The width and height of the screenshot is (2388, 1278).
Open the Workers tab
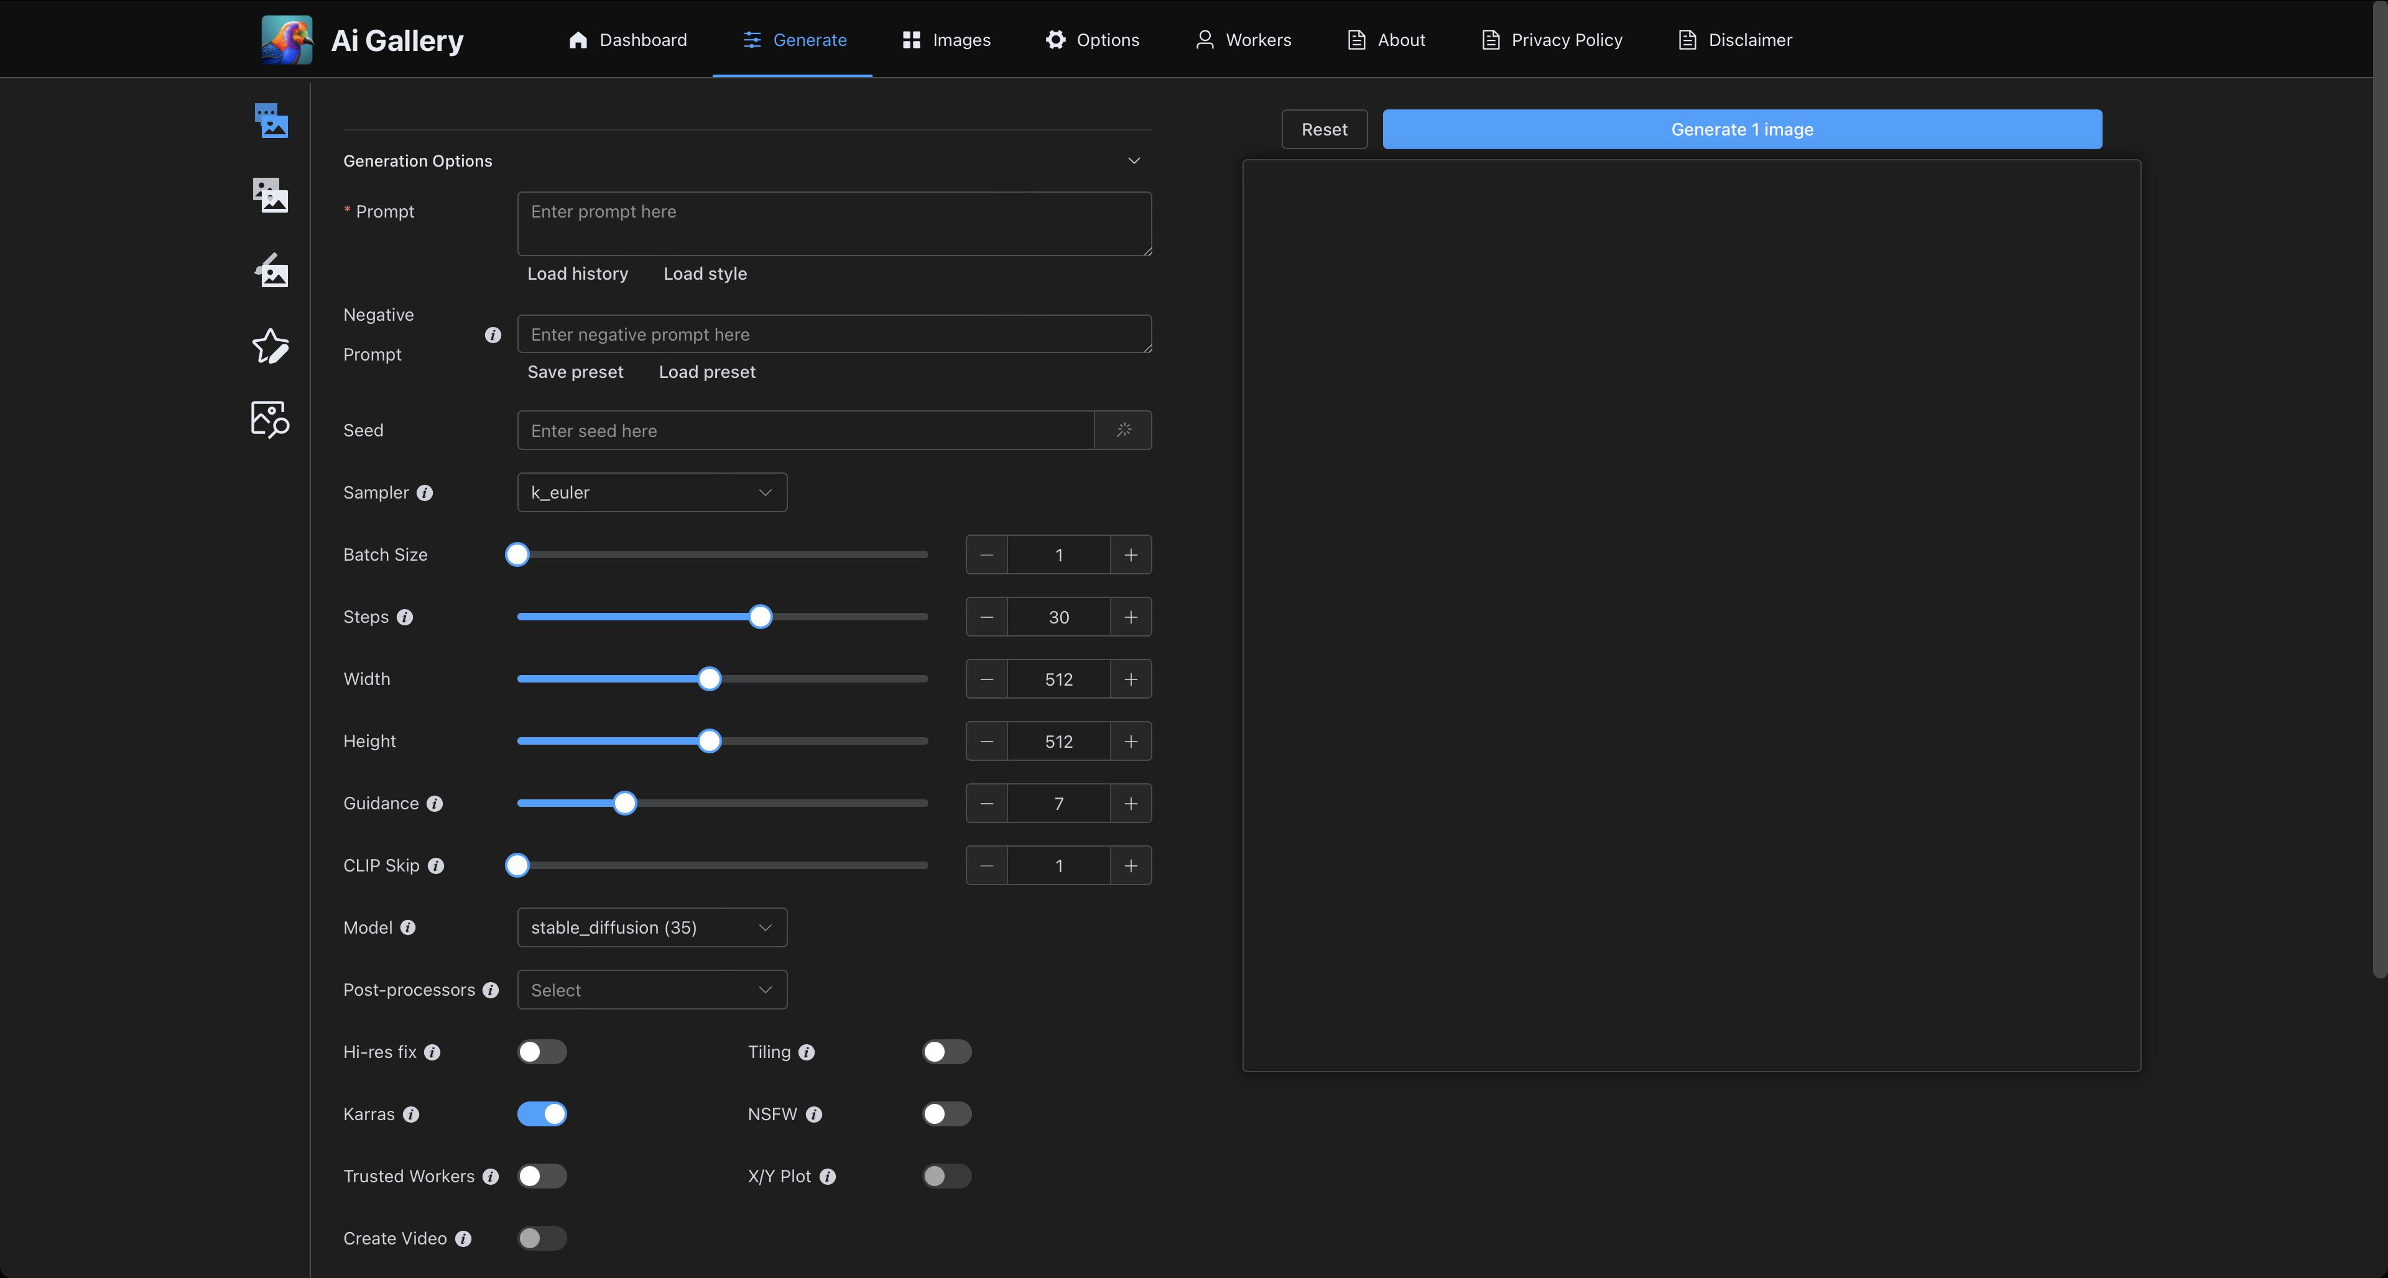tap(1243, 40)
